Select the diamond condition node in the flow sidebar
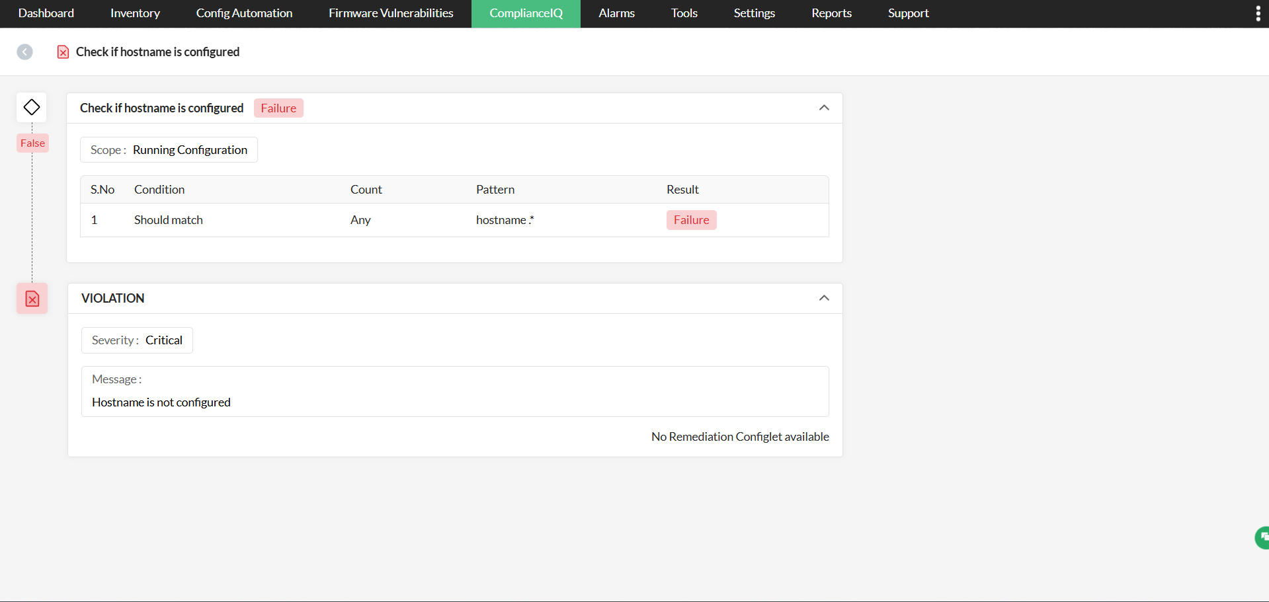1269x602 pixels. point(31,106)
